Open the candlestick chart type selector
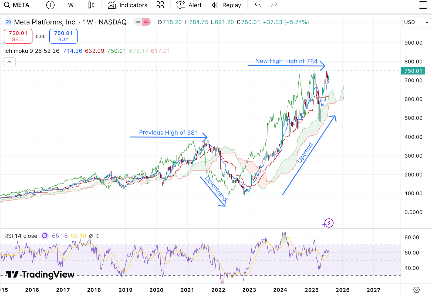Image resolution: width=432 pixels, height=297 pixels. point(91,5)
